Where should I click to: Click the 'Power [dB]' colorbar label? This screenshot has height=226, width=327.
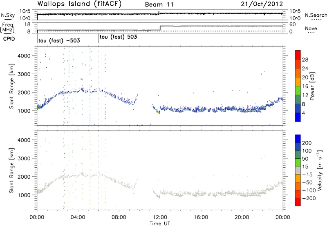point(312,86)
